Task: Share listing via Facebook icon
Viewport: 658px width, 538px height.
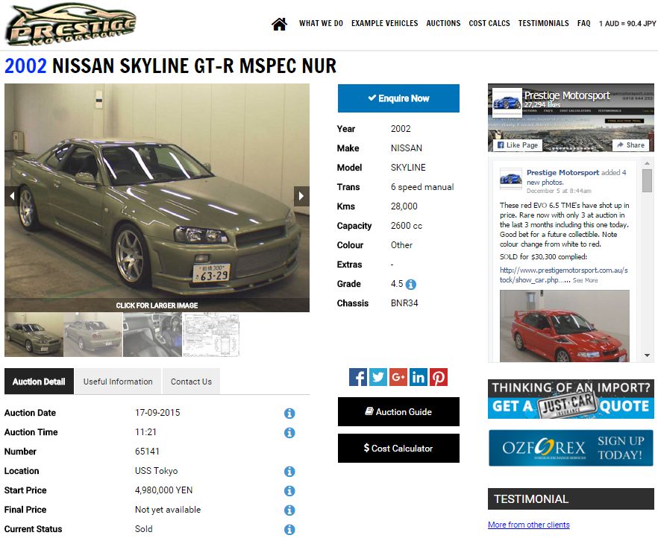Action: point(358,377)
